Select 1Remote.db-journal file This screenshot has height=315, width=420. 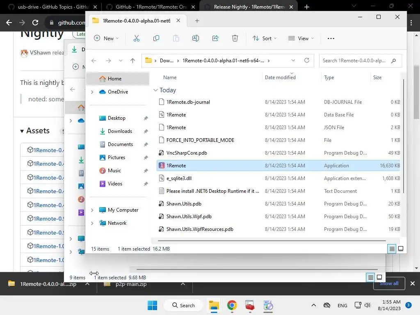pyautogui.click(x=278, y=102)
